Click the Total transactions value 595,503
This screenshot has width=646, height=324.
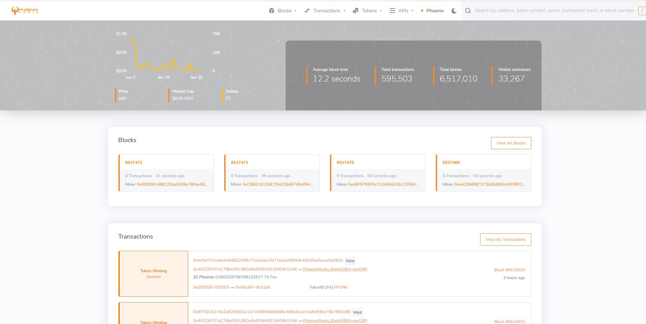[397, 79]
